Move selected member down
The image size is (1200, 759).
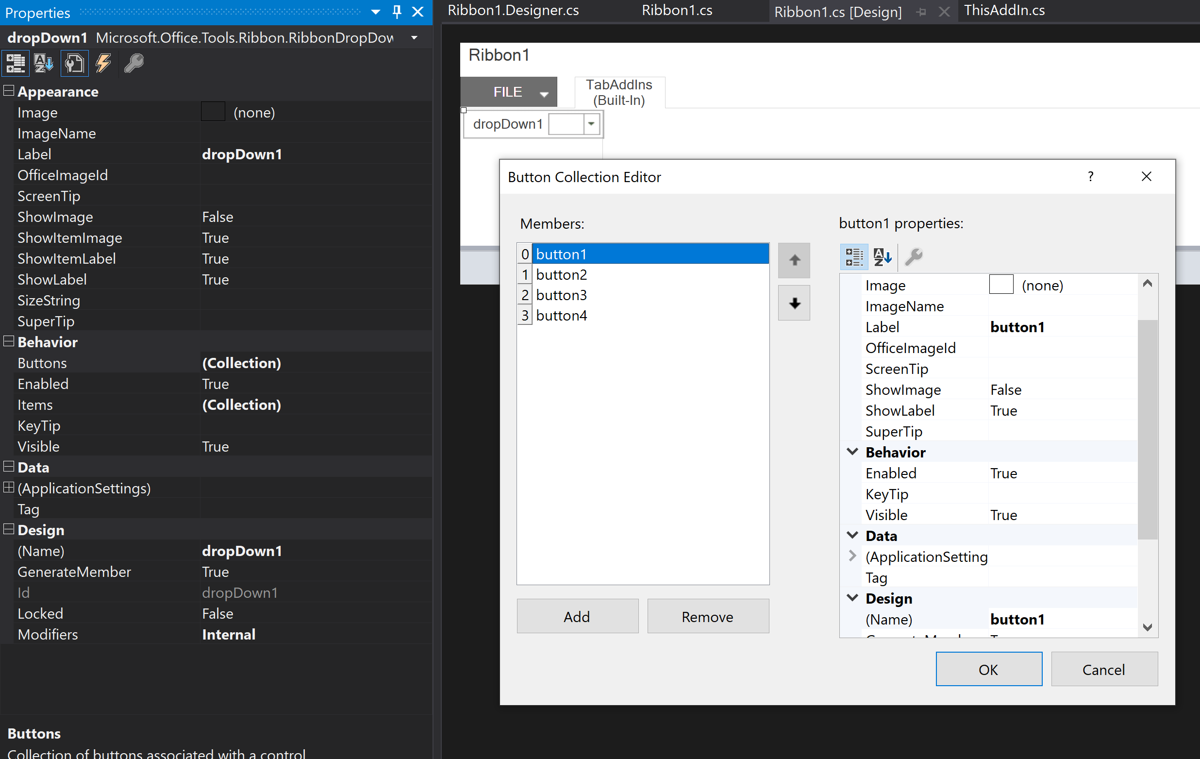coord(794,303)
